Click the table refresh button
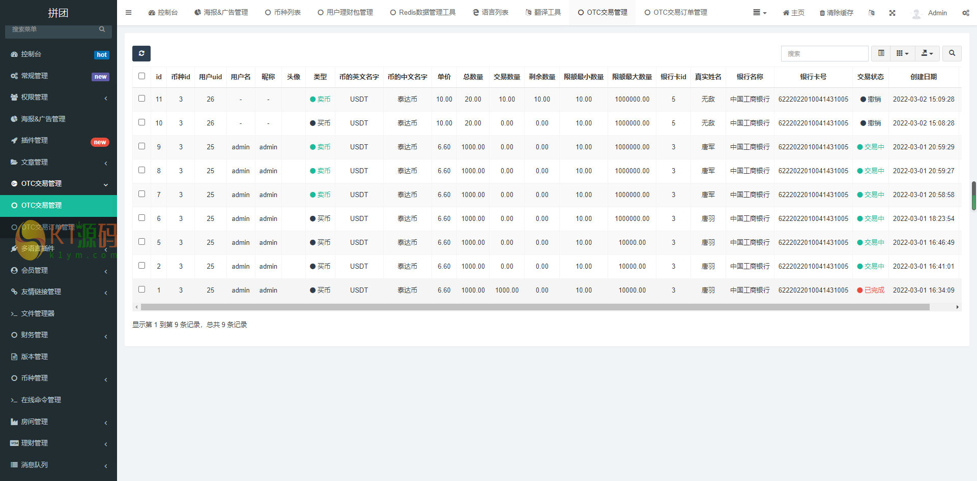977x481 pixels. click(141, 53)
